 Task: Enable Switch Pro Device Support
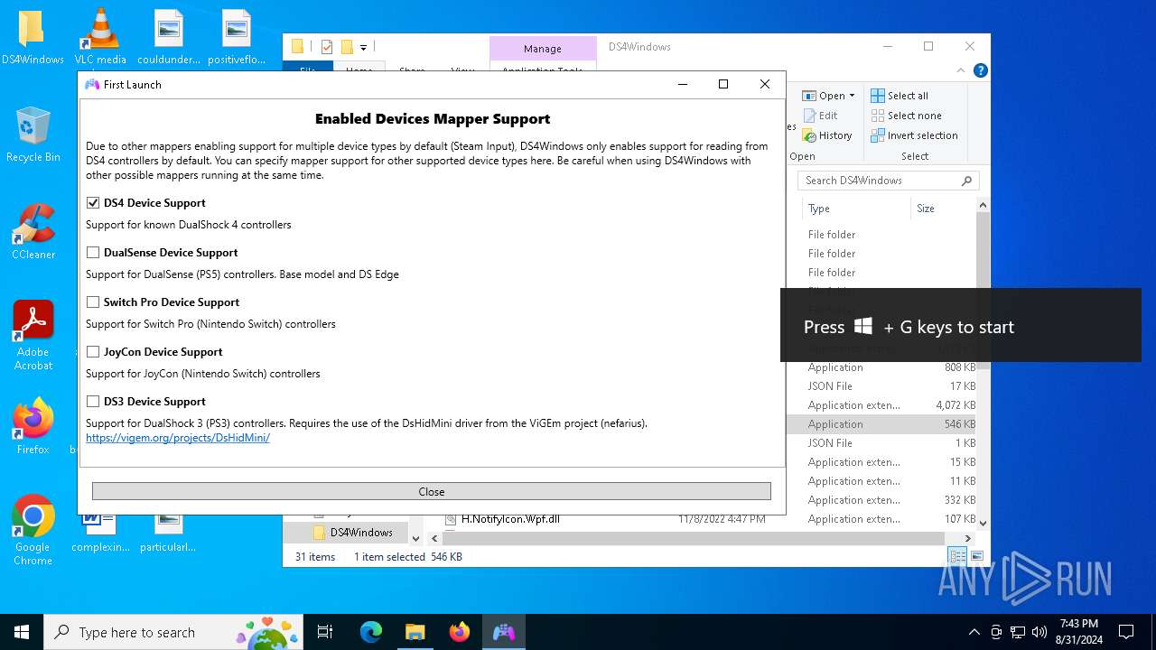pyautogui.click(x=93, y=302)
